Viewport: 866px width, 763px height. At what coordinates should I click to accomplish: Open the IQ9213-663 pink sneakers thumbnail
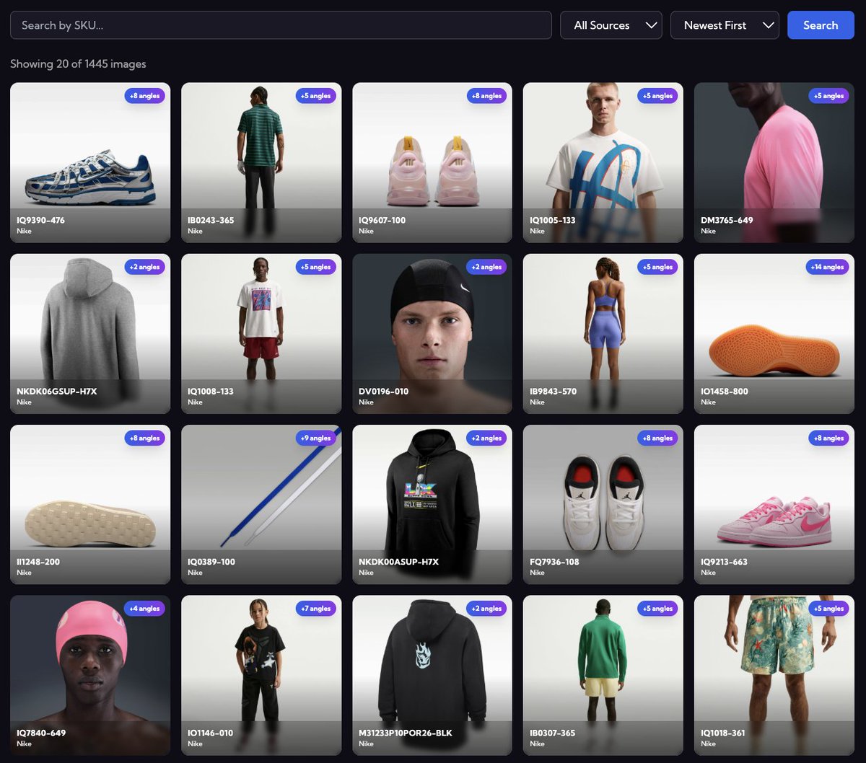click(774, 504)
